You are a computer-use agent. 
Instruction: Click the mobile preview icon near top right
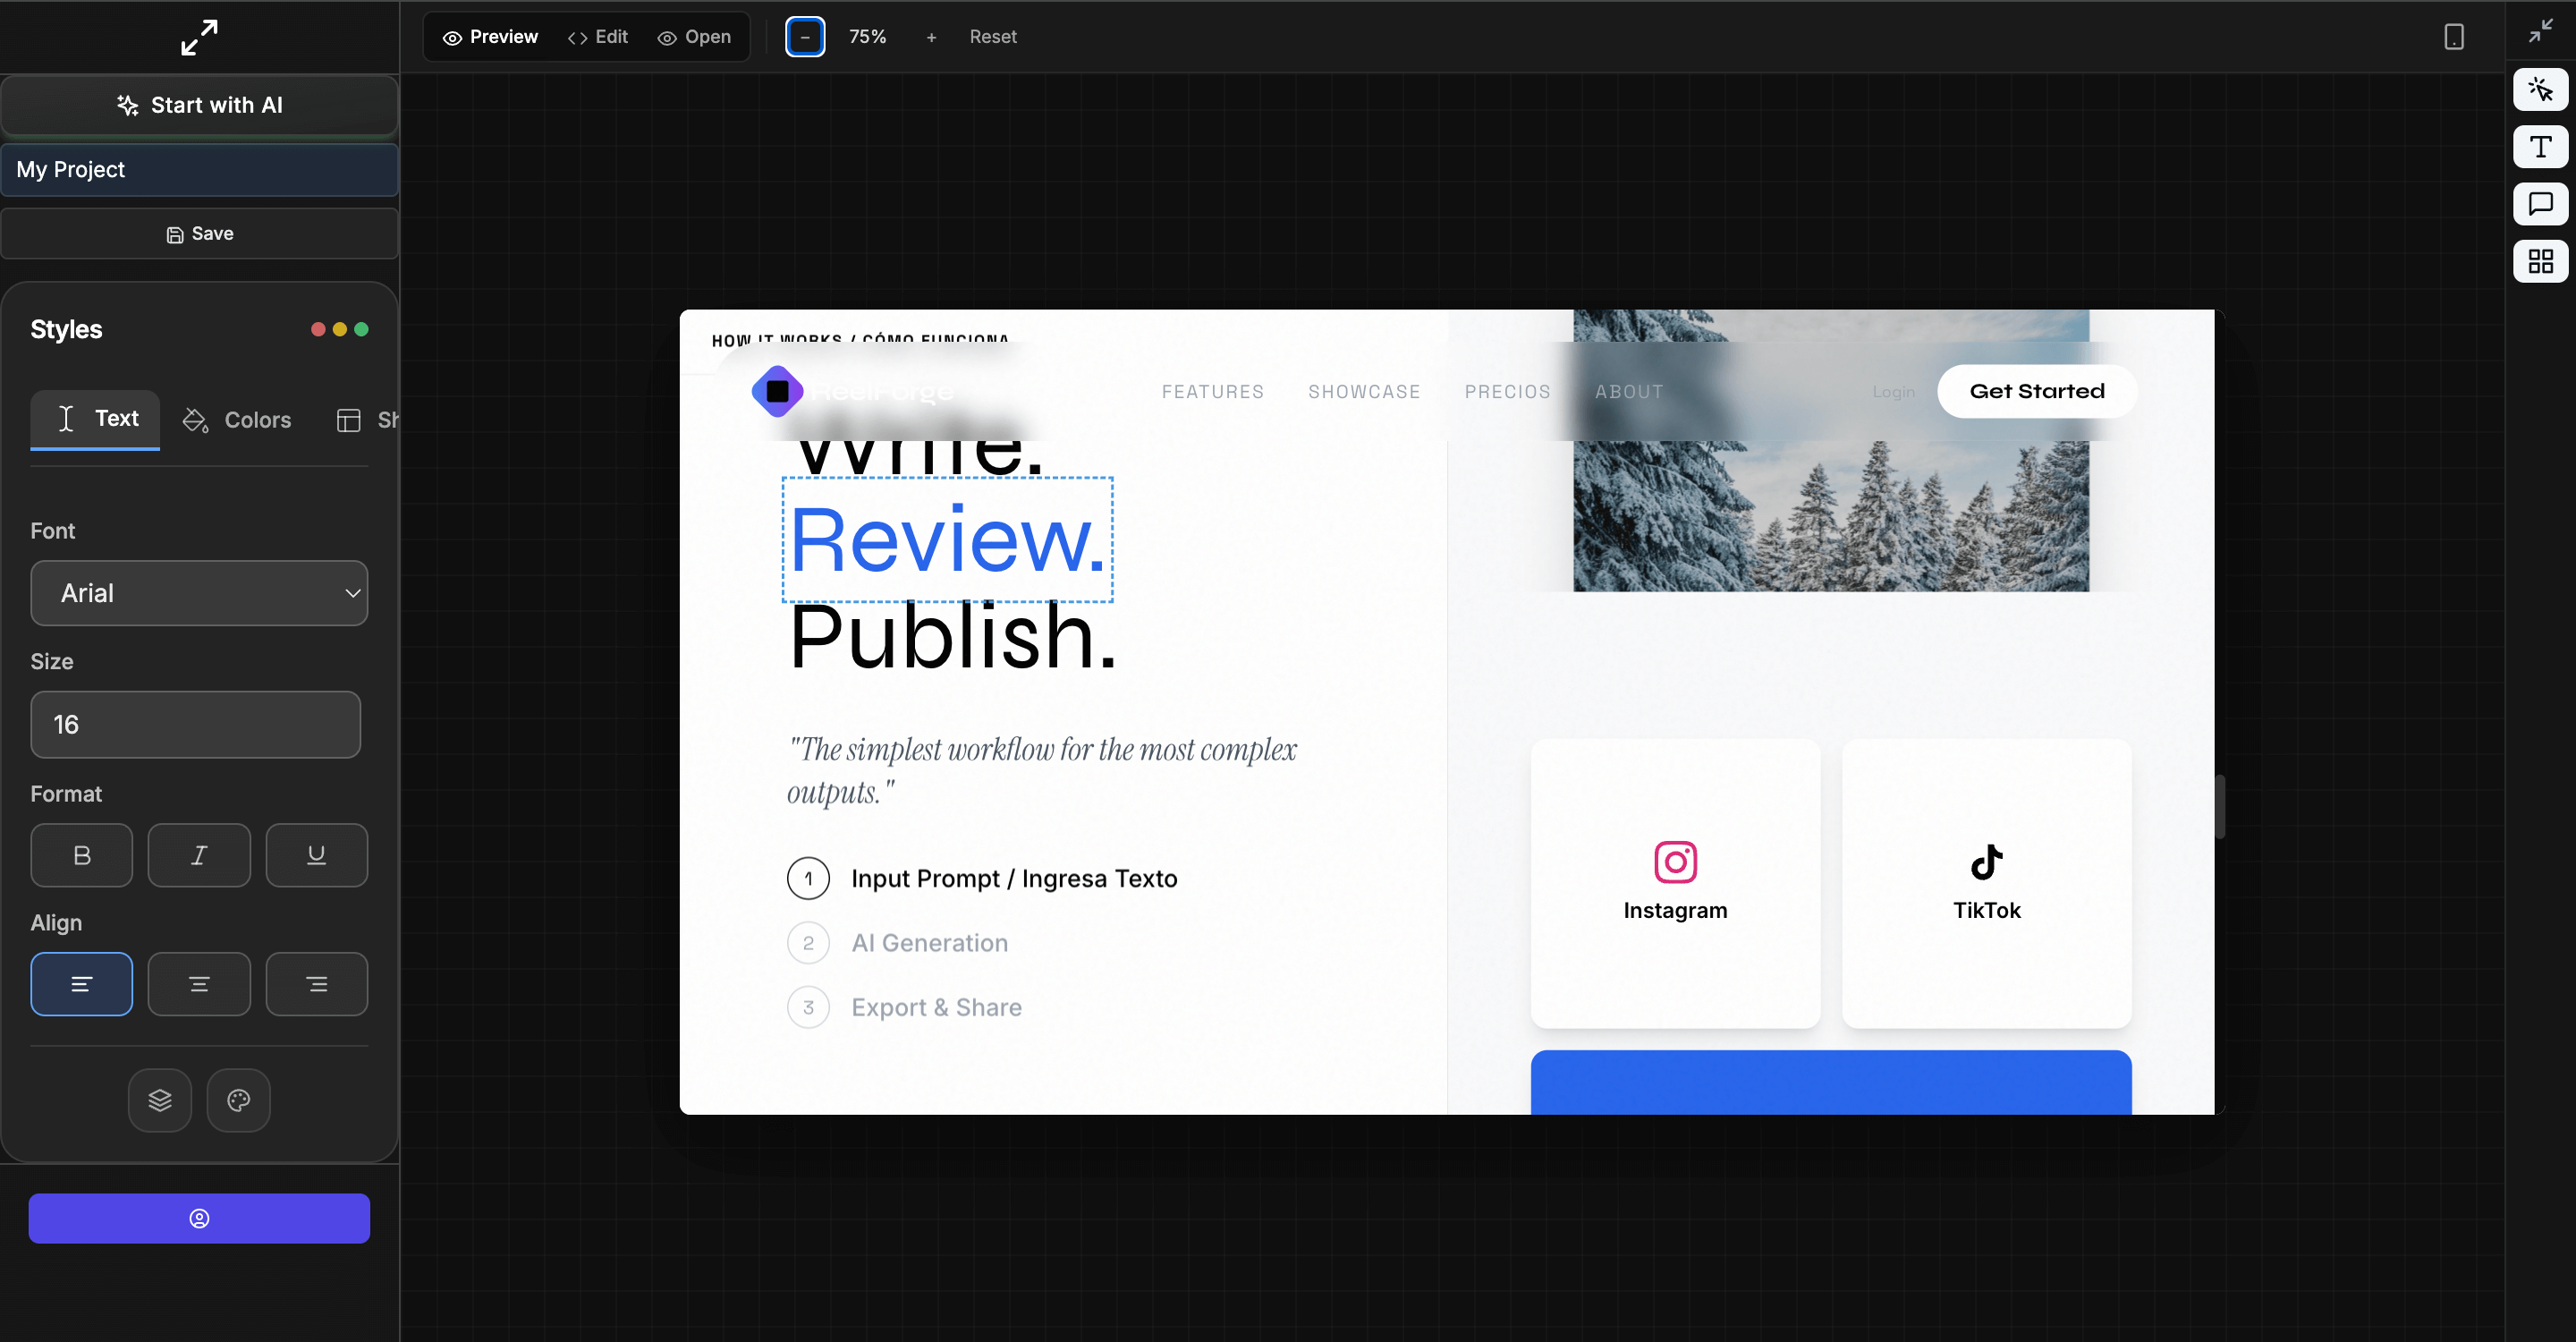[2455, 37]
